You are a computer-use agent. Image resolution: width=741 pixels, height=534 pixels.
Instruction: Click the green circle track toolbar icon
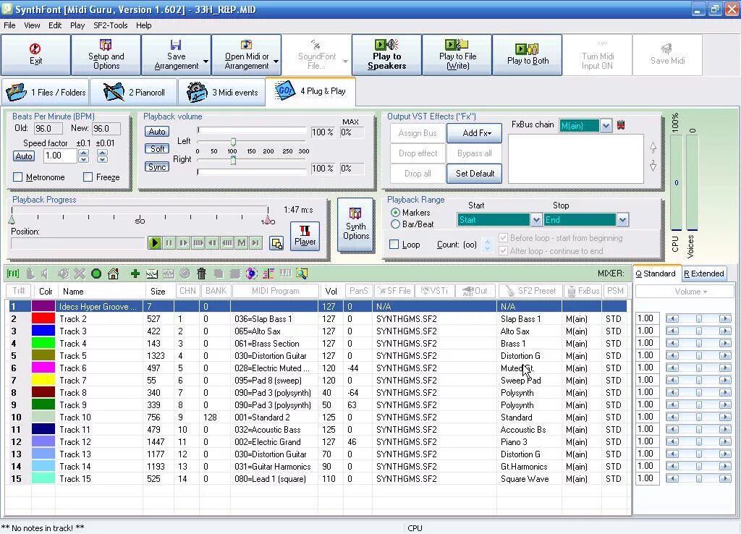96,274
